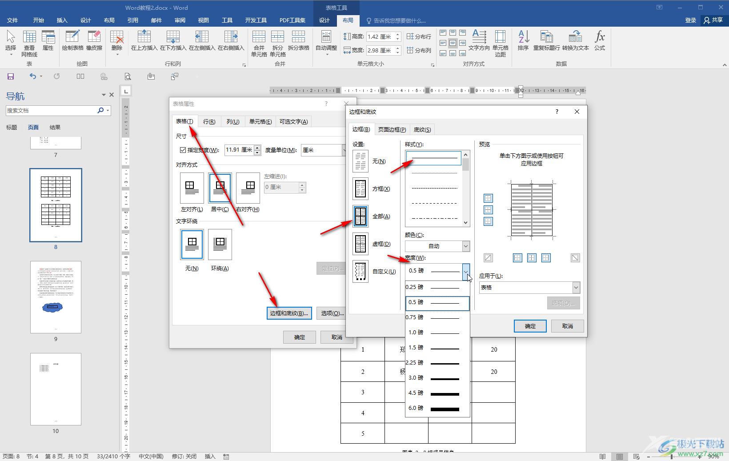Click 登录 sign in link
This screenshot has height=461, width=729.
pos(690,20)
